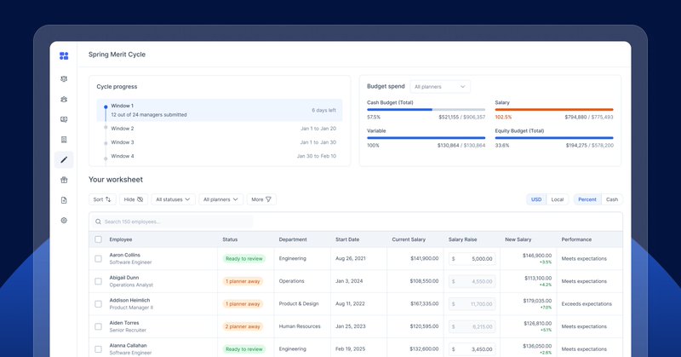Click the Status column header

230,239
